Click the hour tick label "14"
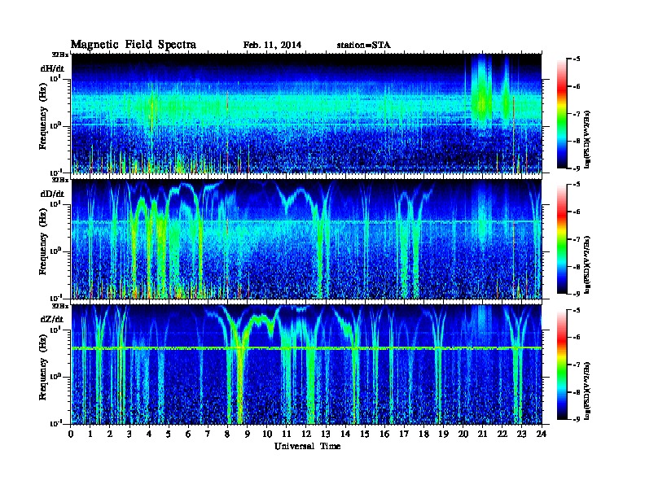Image resolution: width=645 pixels, height=498 pixels. click(x=345, y=434)
